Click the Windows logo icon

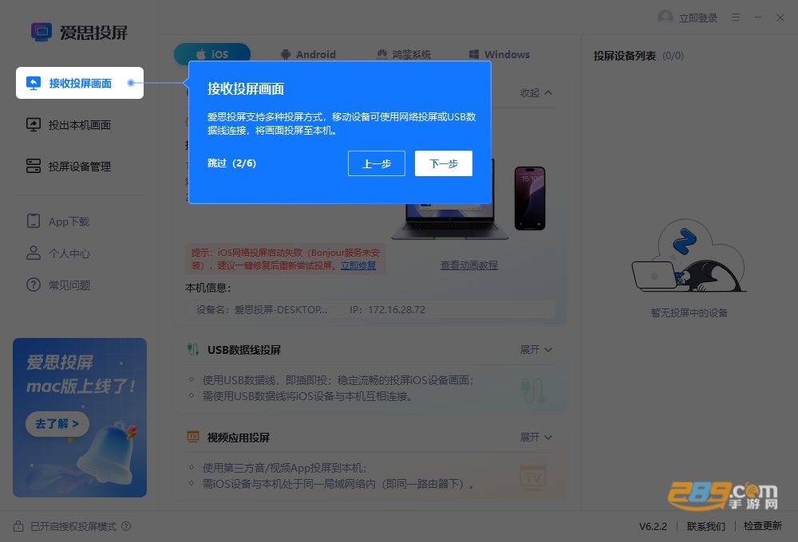click(473, 54)
